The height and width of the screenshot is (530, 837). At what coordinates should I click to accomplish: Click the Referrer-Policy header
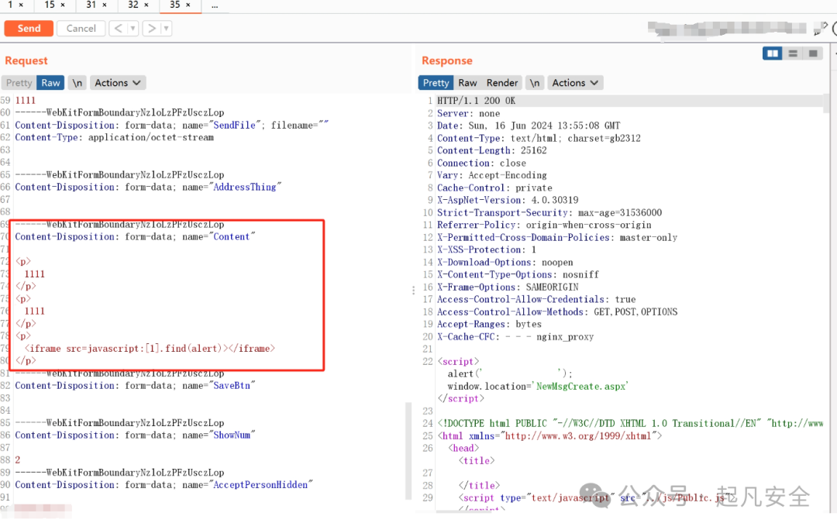pos(544,225)
